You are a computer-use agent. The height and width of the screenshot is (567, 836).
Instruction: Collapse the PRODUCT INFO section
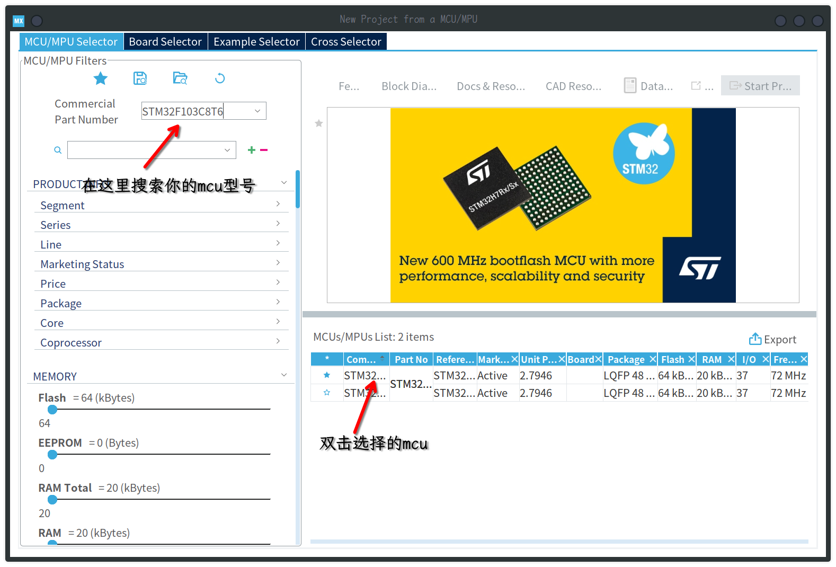click(284, 182)
